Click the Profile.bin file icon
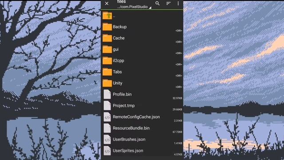Image resolution: width=284 pixels, height=160 pixels. coord(107,94)
